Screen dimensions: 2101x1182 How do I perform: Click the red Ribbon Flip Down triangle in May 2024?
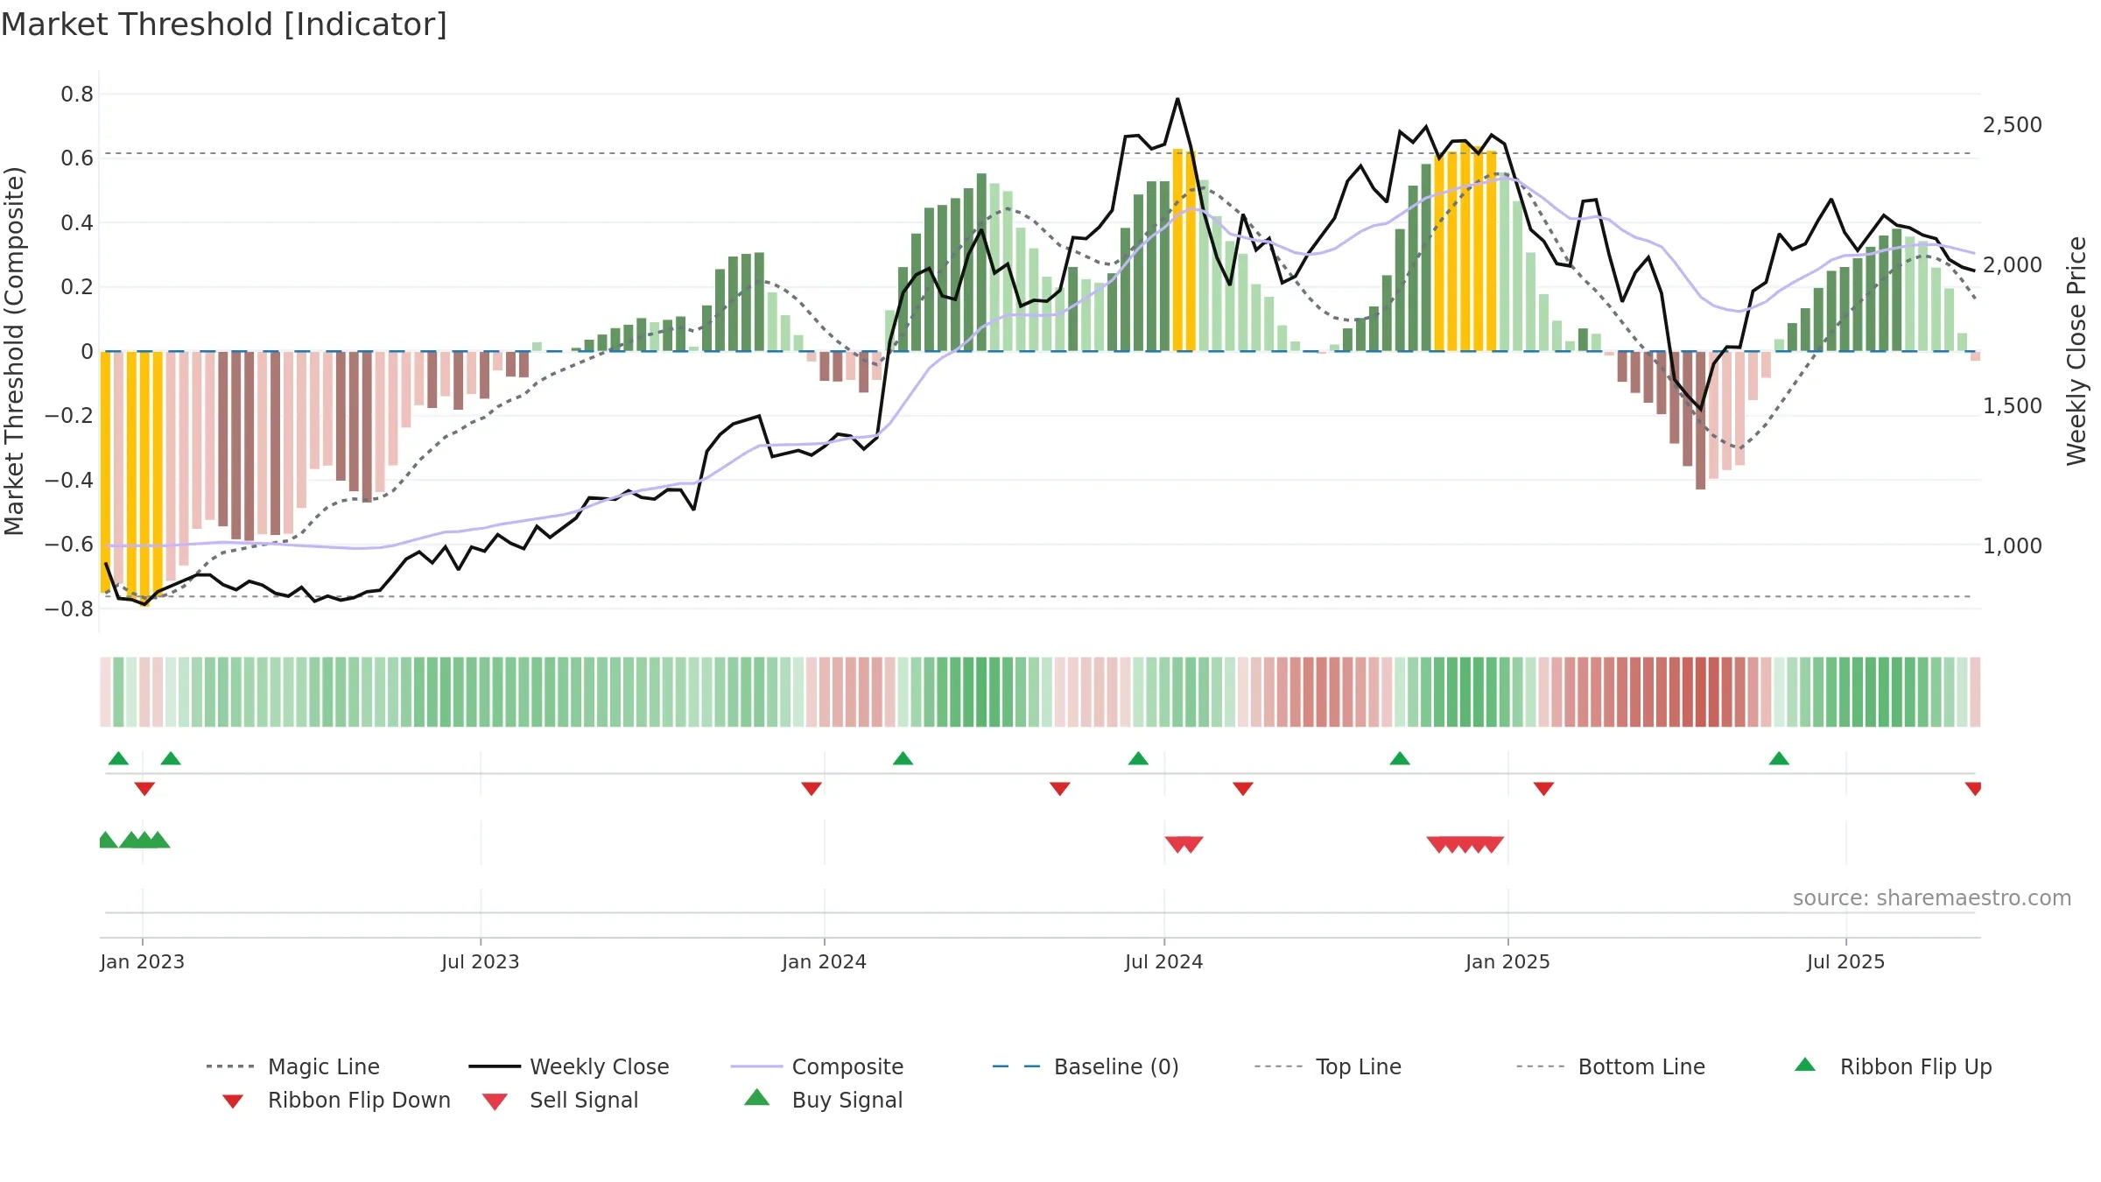(x=1060, y=789)
